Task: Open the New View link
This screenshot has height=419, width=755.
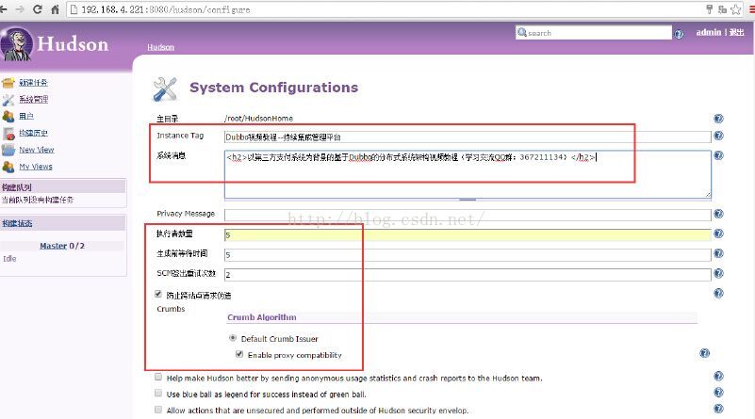Action: tap(37, 150)
